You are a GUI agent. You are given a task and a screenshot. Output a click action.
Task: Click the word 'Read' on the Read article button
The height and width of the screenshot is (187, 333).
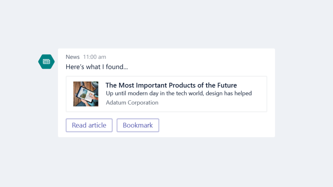tap(79, 125)
